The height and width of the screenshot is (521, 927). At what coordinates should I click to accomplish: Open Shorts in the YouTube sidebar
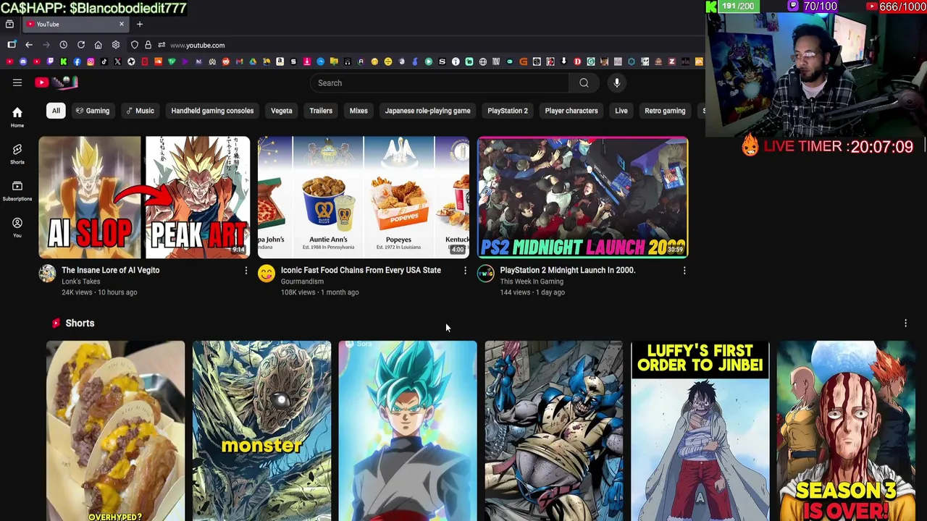coord(17,153)
